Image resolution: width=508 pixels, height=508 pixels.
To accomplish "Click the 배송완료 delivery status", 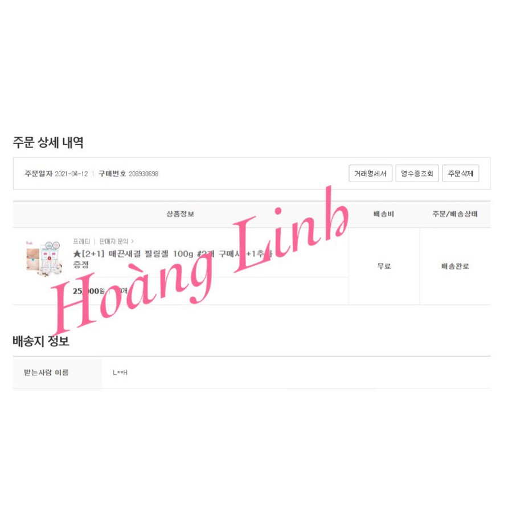I will [x=455, y=267].
